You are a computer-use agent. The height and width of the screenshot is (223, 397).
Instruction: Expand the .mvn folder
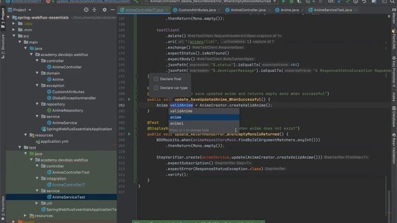click(14, 30)
